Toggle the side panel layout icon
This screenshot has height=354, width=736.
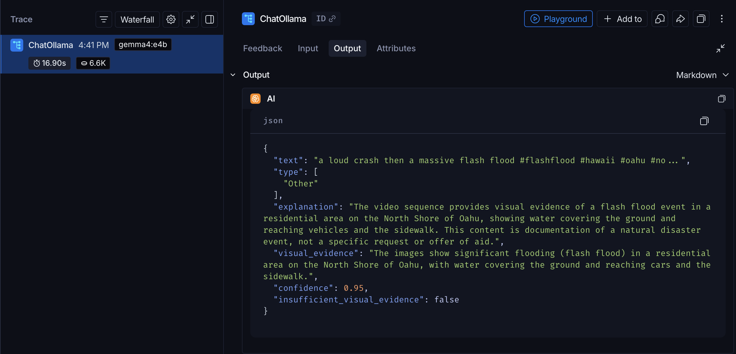pos(210,19)
